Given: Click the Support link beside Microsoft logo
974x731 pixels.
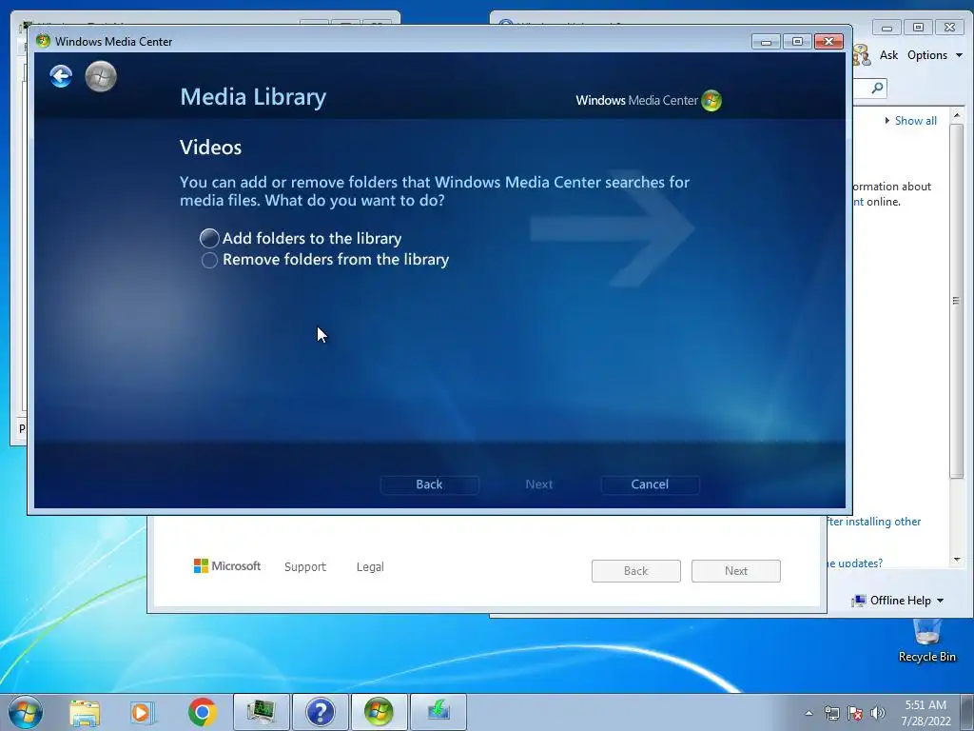Looking at the screenshot, I should [305, 567].
